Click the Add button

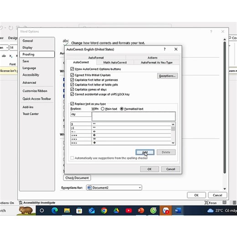[145, 152]
